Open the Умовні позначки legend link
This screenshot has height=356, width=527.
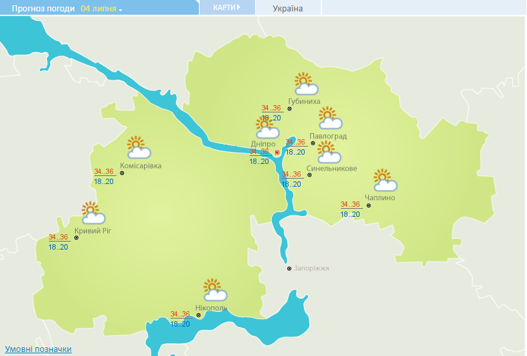[x=38, y=349]
